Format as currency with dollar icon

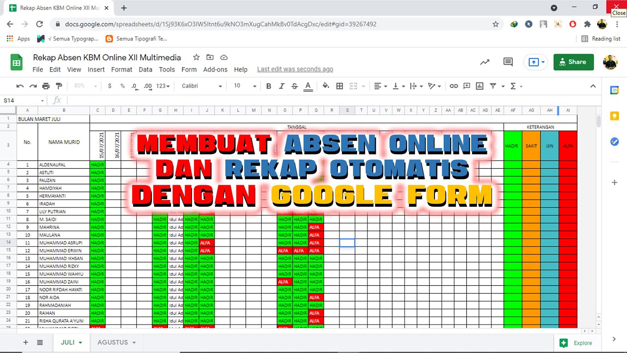click(109, 86)
